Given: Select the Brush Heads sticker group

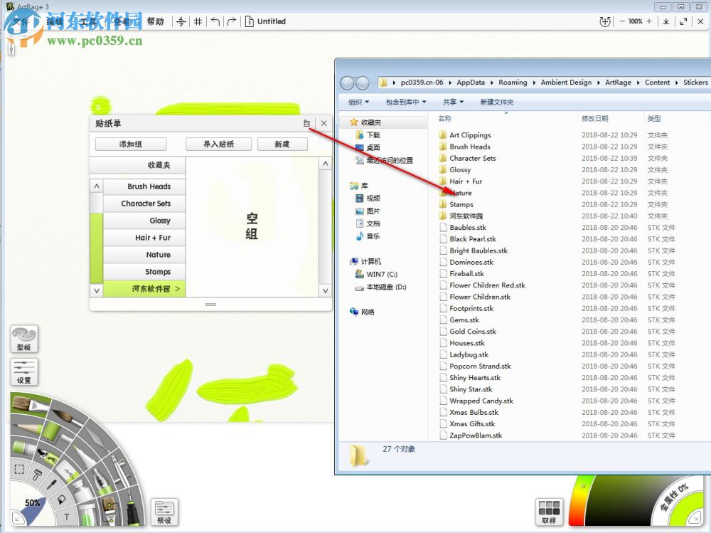Looking at the screenshot, I should pyautogui.click(x=144, y=186).
